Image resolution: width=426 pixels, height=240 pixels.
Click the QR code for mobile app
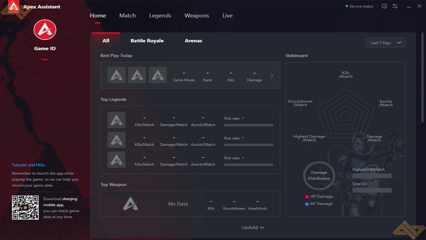(25, 207)
